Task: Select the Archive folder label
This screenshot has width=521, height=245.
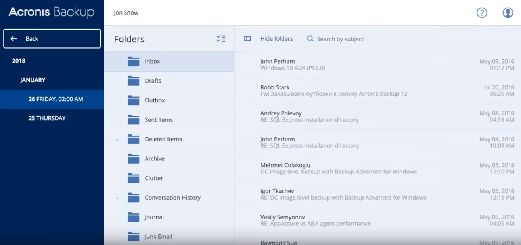Action: pos(155,158)
